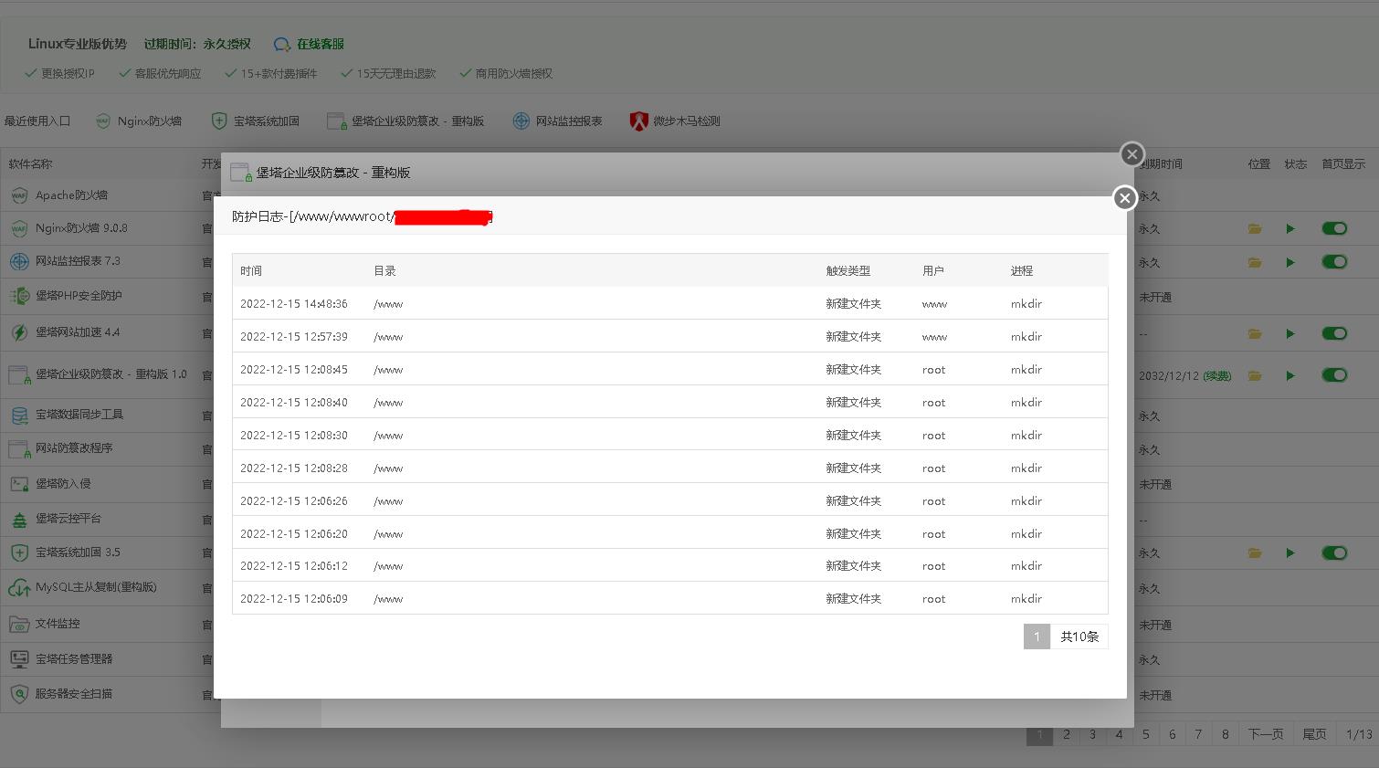Click 下一页 next page button
The image size is (1379, 768).
(1266, 734)
